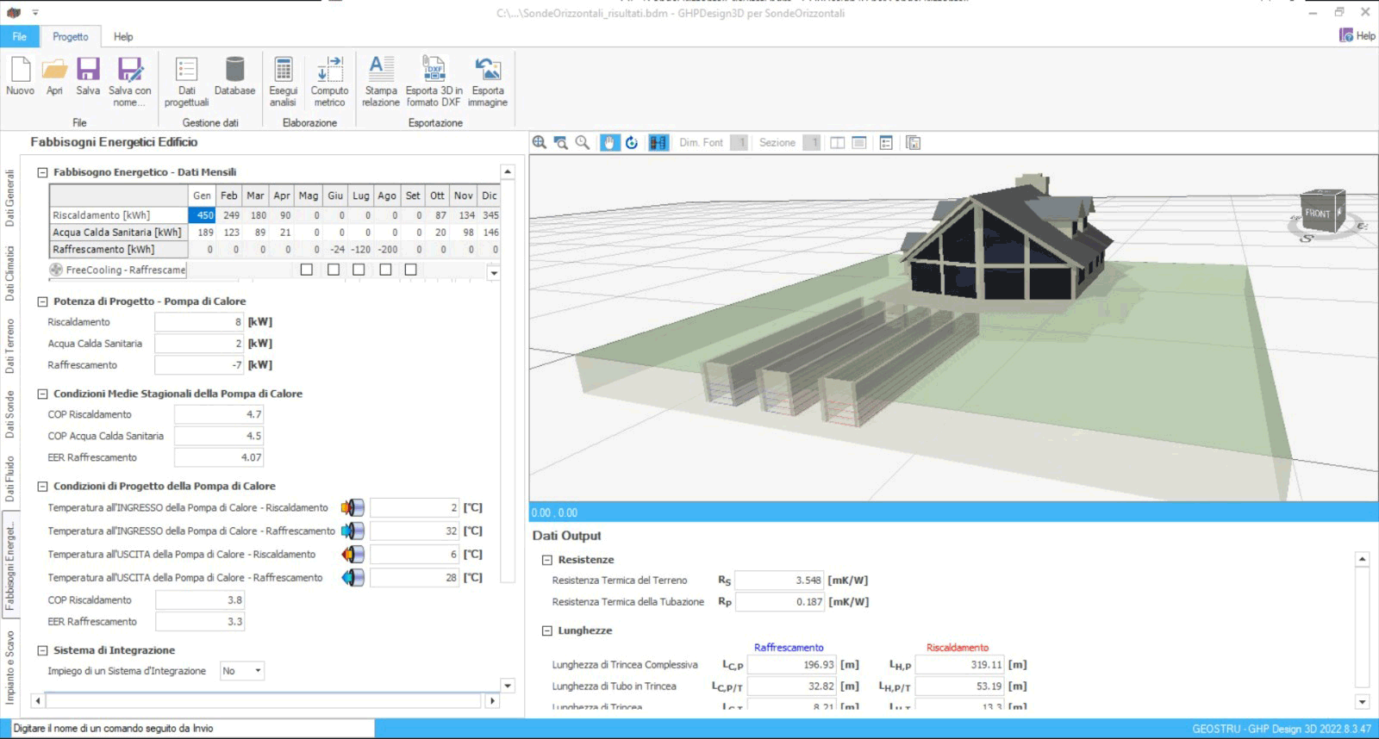Image resolution: width=1379 pixels, height=739 pixels.
Task: Click the Esegui analisi calculator icon
Action: coord(283,71)
